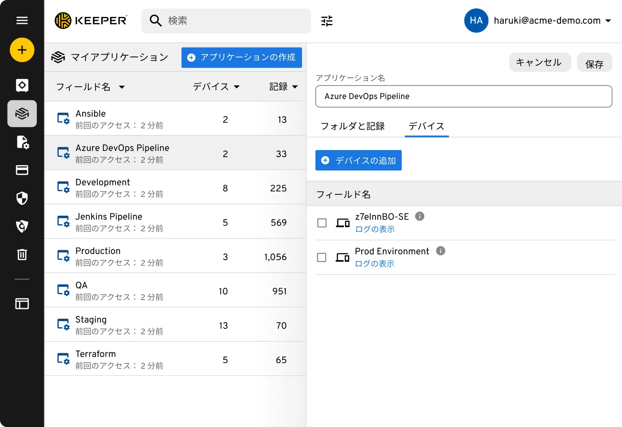
Task: Click the Terraform application icon
Action: [x=63, y=359]
